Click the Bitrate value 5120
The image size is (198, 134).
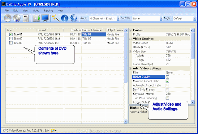pos(178,47)
